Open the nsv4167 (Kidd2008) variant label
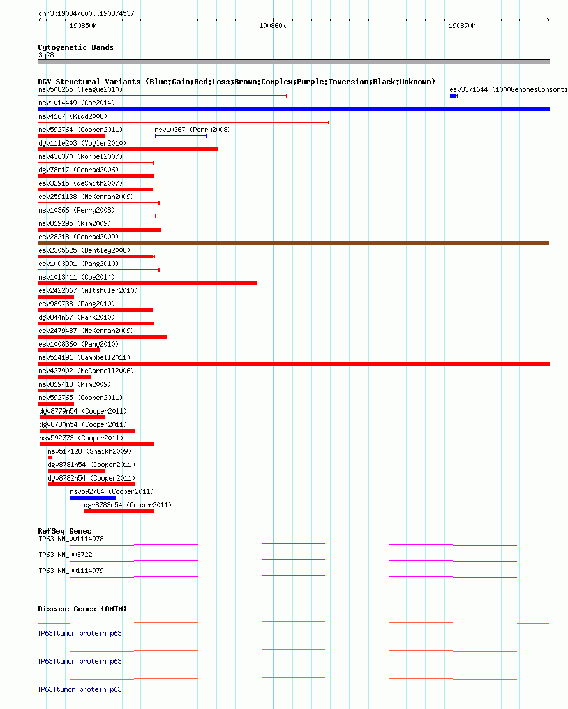 pos(73,116)
